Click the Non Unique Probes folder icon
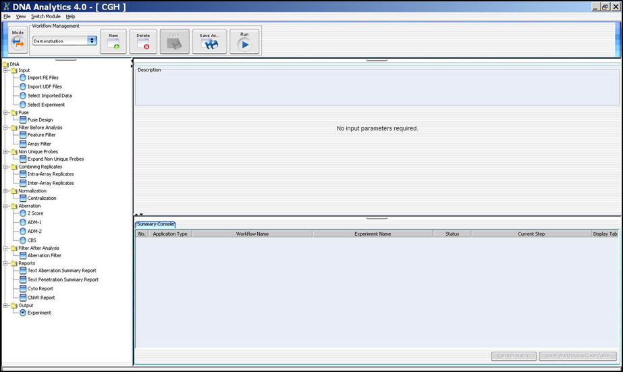 (14, 152)
